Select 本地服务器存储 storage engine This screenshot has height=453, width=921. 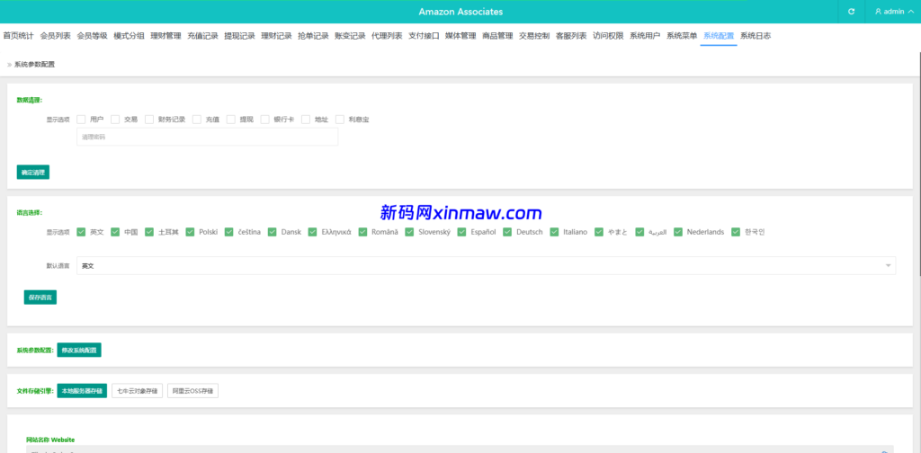(82, 391)
